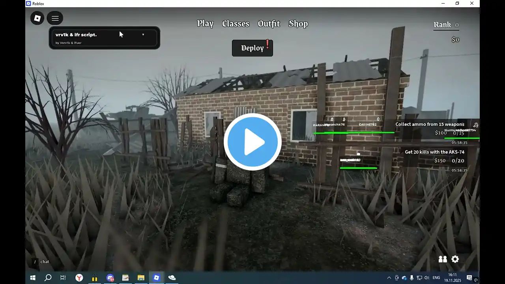
Task: Switch to the Play tab
Action: pyautogui.click(x=205, y=24)
